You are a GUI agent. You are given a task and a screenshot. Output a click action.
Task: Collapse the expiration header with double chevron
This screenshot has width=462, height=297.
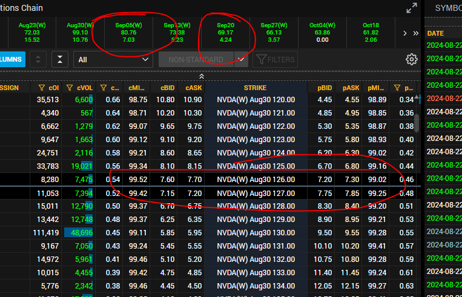(x=202, y=77)
